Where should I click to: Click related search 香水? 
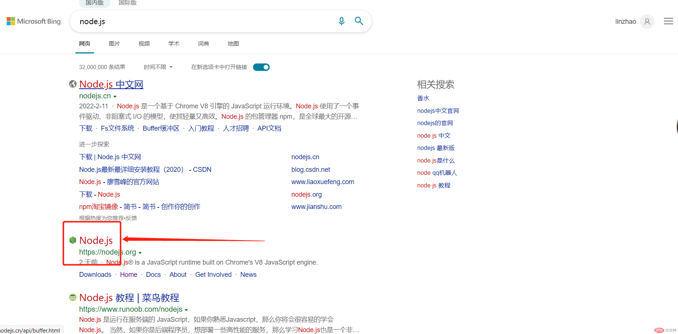(423, 98)
